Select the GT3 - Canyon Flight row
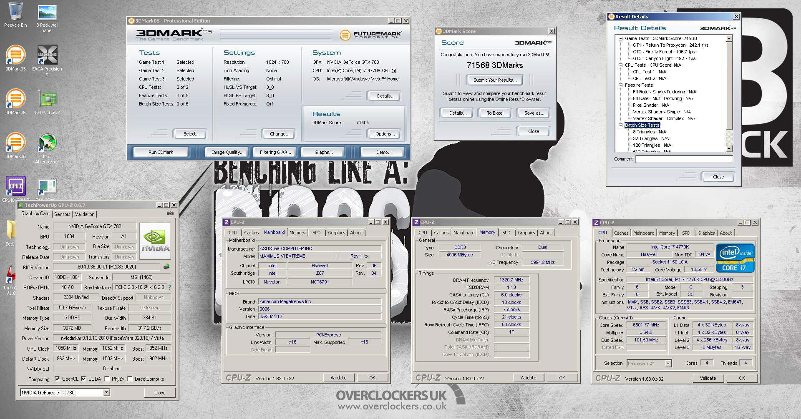 (664, 58)
